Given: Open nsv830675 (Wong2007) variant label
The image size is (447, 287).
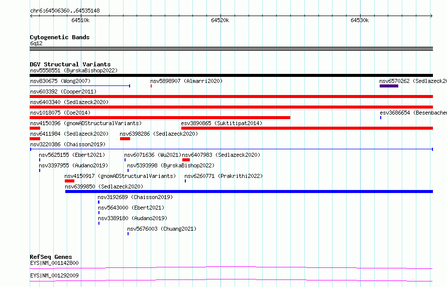Looking at the screenshot, I should tap(60, 81).
